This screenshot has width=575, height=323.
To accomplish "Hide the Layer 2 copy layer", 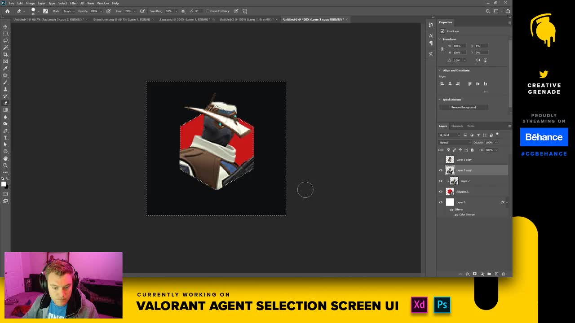I will 441,170.
